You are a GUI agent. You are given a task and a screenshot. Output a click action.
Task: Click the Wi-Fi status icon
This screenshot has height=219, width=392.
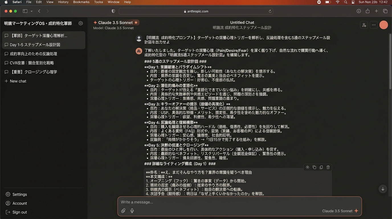pyautogui.click(x=338, y=2)
